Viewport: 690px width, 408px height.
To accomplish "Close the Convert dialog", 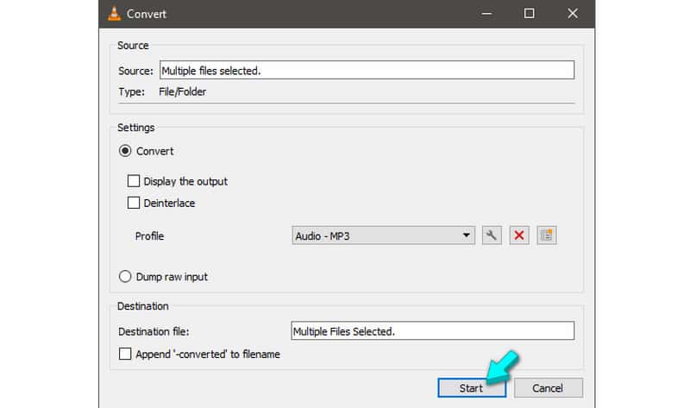I will point(573,14).
